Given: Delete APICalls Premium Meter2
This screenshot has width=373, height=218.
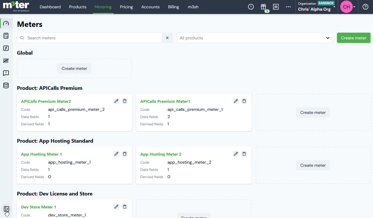Looking at the screenshot, I should (x=125, y=101).
